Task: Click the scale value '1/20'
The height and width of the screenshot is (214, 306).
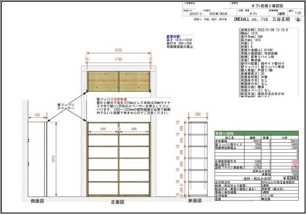Action: click(298, 13)
